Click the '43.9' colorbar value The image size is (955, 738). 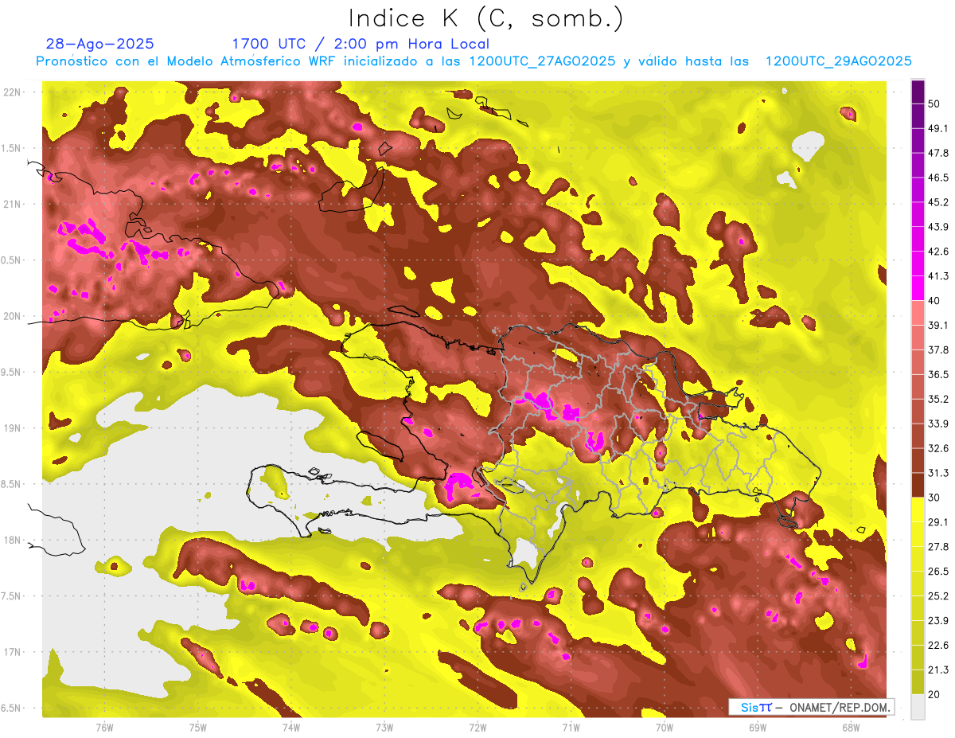(x=938, y=228)
